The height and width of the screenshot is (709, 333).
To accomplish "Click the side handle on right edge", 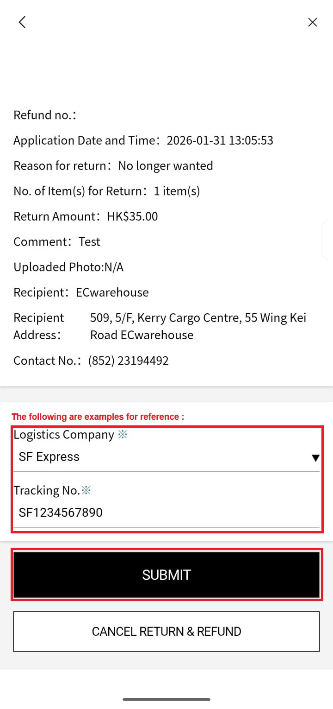I will 328,240.
